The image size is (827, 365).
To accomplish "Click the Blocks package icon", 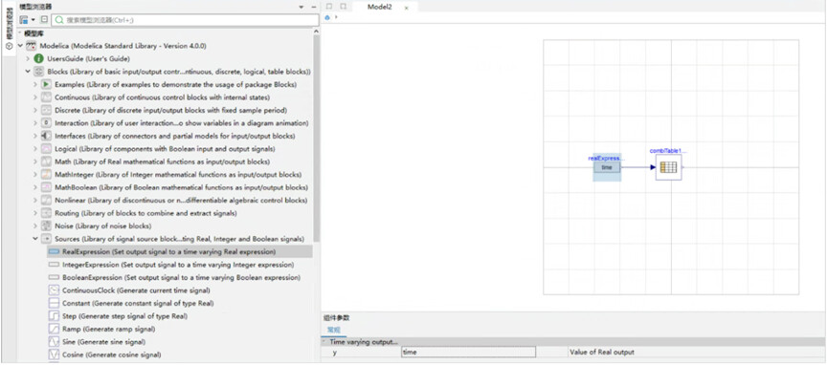I will coord(38,72).
